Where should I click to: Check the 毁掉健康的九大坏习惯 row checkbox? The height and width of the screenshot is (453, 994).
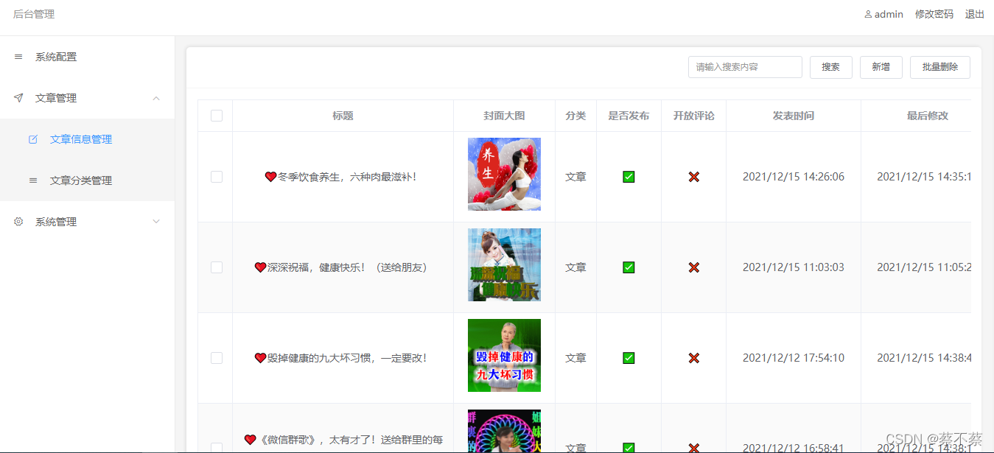pos(217,358)
